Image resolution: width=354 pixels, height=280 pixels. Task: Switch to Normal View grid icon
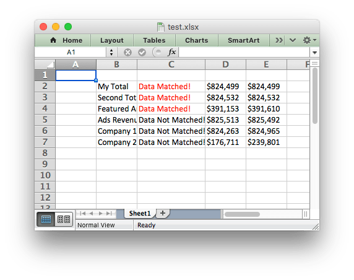click(46, 219)
